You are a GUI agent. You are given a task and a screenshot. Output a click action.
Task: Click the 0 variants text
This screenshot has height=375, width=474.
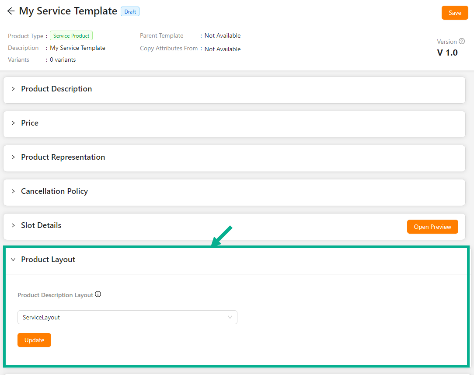63,60
